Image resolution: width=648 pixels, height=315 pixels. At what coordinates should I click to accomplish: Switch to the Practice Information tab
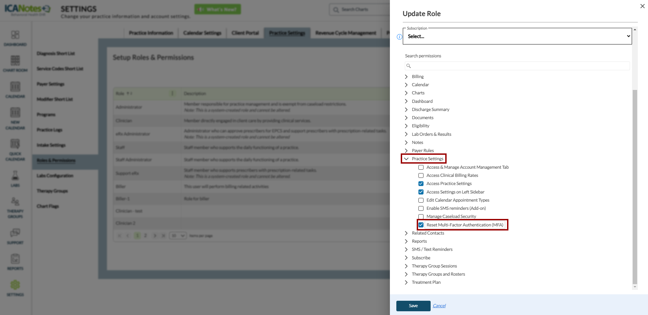coord(151,33)
